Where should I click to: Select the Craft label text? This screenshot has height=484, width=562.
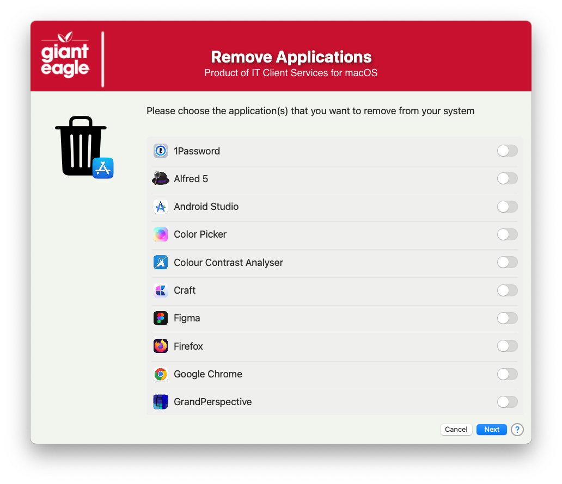coord(185,290)
